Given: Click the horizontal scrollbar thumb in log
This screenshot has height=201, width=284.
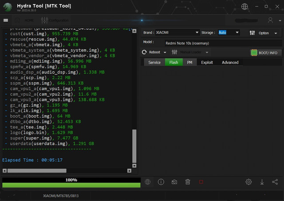Looking at the screenshot, I should (x=37, y=170).
